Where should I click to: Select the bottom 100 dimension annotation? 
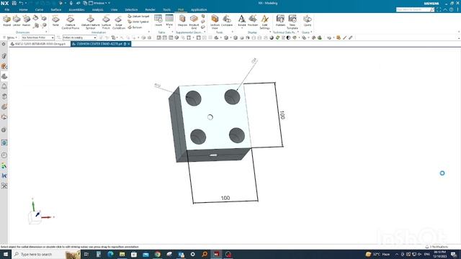point(225,199)
